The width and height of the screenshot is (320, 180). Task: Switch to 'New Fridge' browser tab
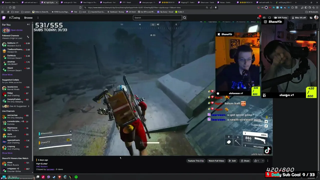[x=88, y=2]
